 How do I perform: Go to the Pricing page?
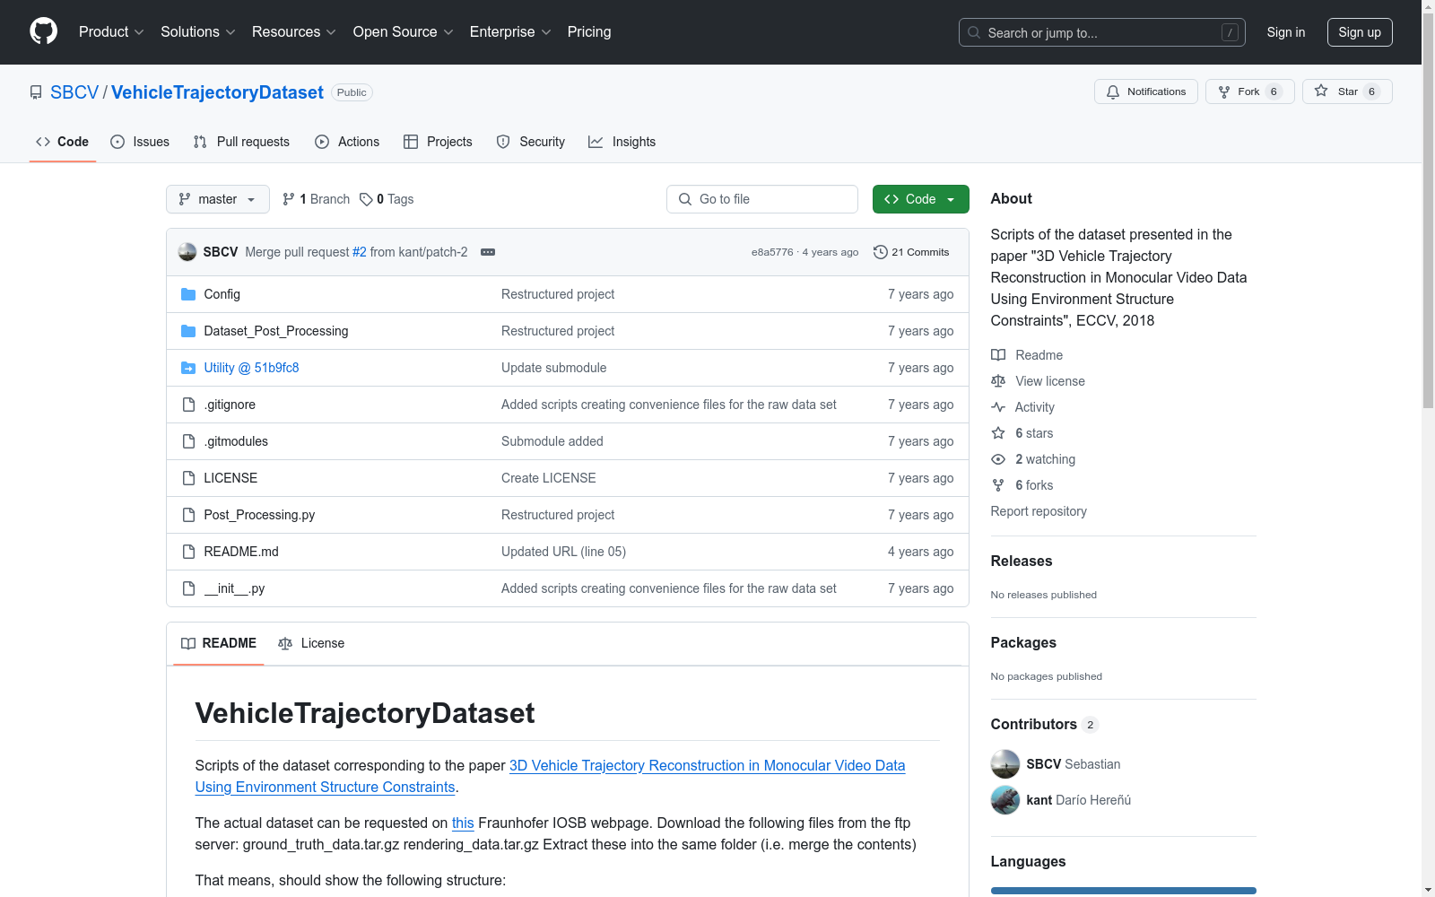coord(589,31)
